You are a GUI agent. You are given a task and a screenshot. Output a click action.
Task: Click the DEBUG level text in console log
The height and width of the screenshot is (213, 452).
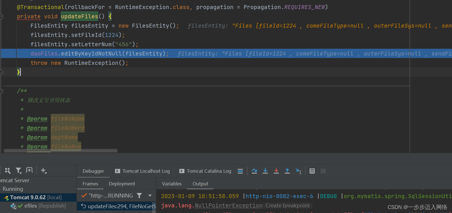coord(328,196)
